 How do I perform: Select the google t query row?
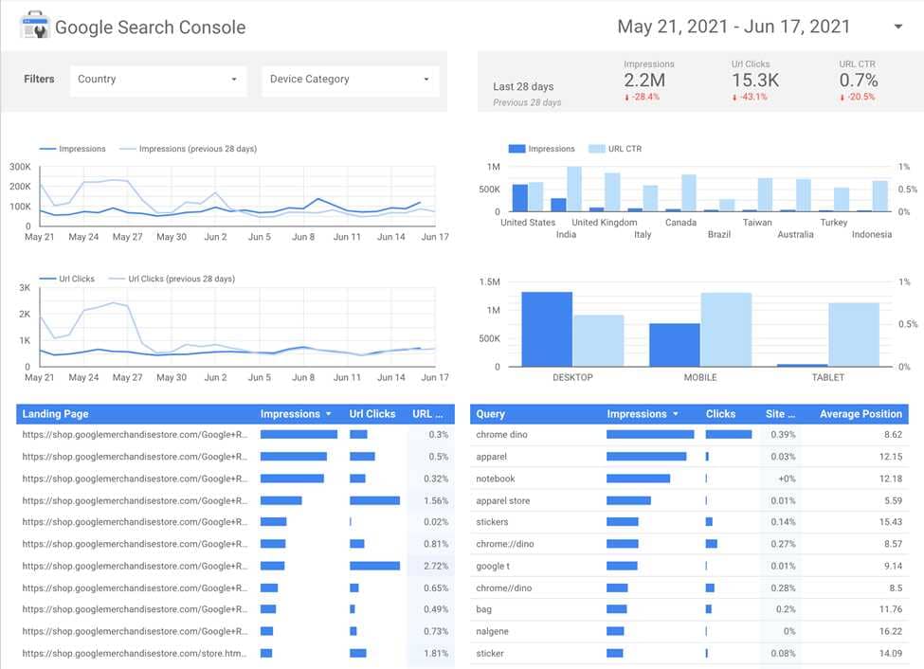point(689,566)
